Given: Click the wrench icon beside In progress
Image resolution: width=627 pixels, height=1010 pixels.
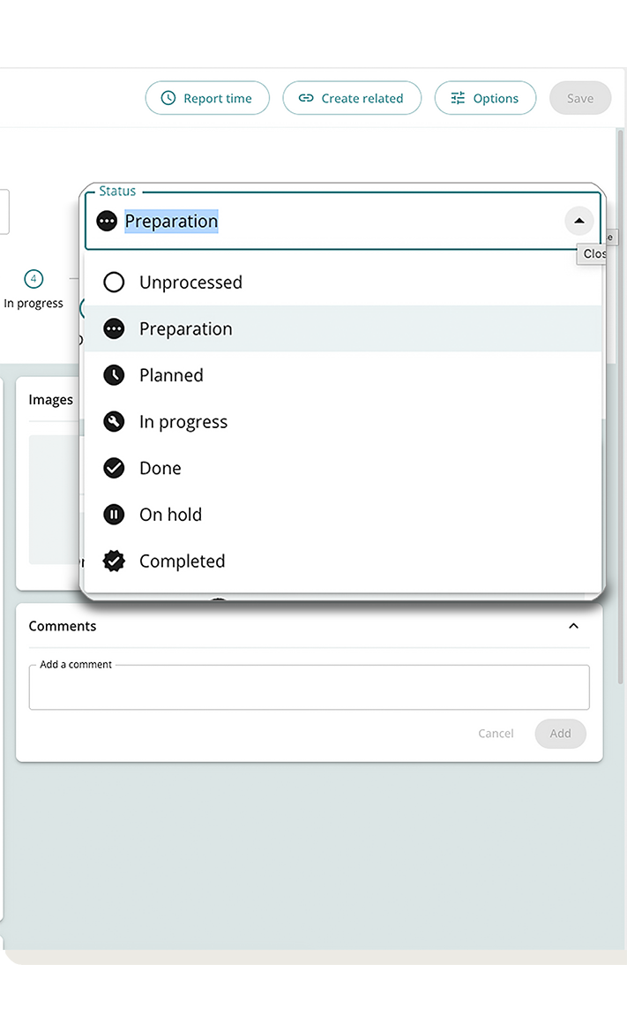Looking at the screenshot, I should 114,422.
